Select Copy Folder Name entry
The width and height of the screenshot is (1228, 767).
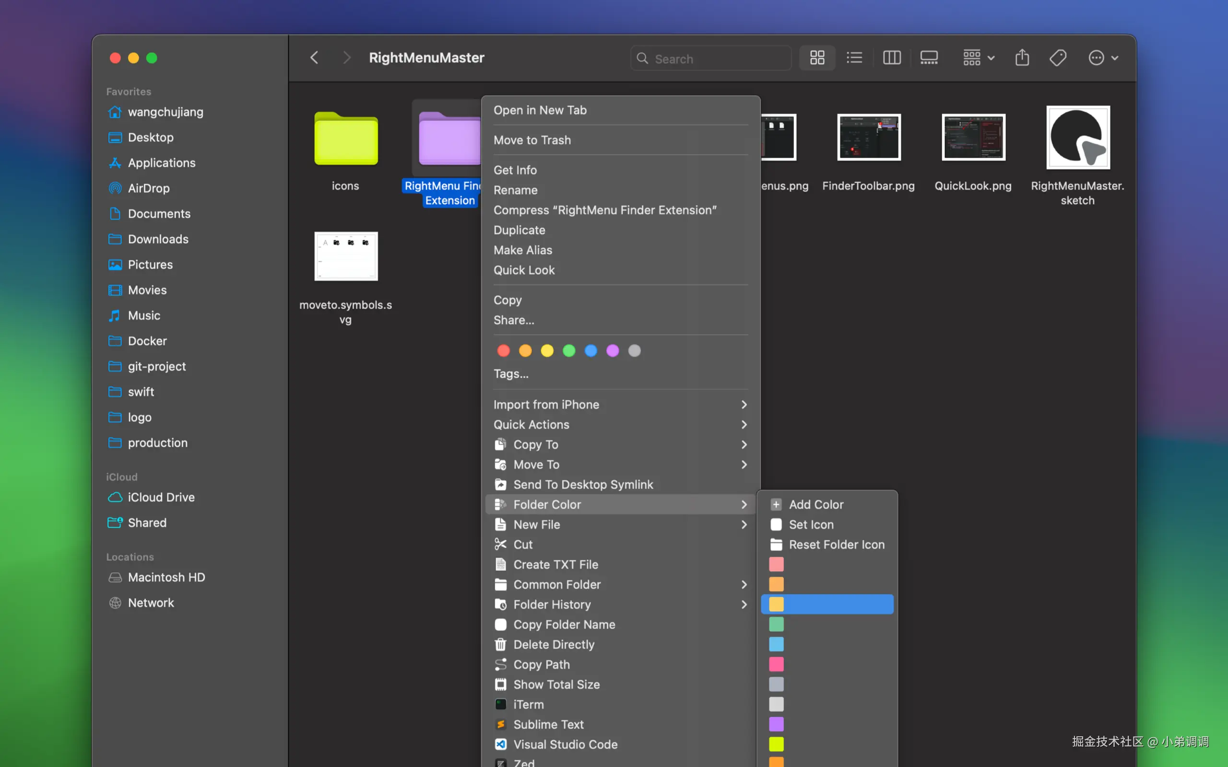[564, 625]
